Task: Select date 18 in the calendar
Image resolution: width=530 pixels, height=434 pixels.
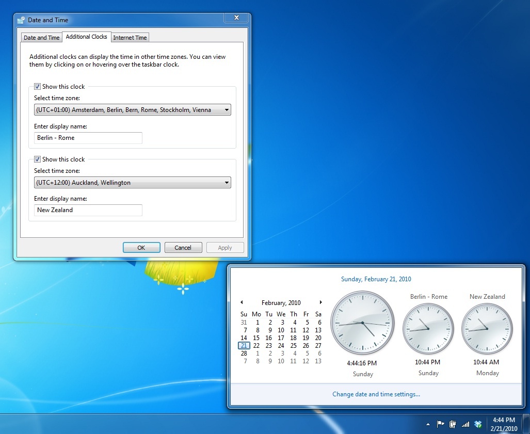Action: pos(294,337)
